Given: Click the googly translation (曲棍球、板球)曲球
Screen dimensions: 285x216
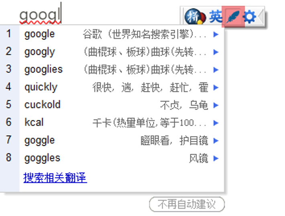Looking at the screenshot, I should click(145, 52).
